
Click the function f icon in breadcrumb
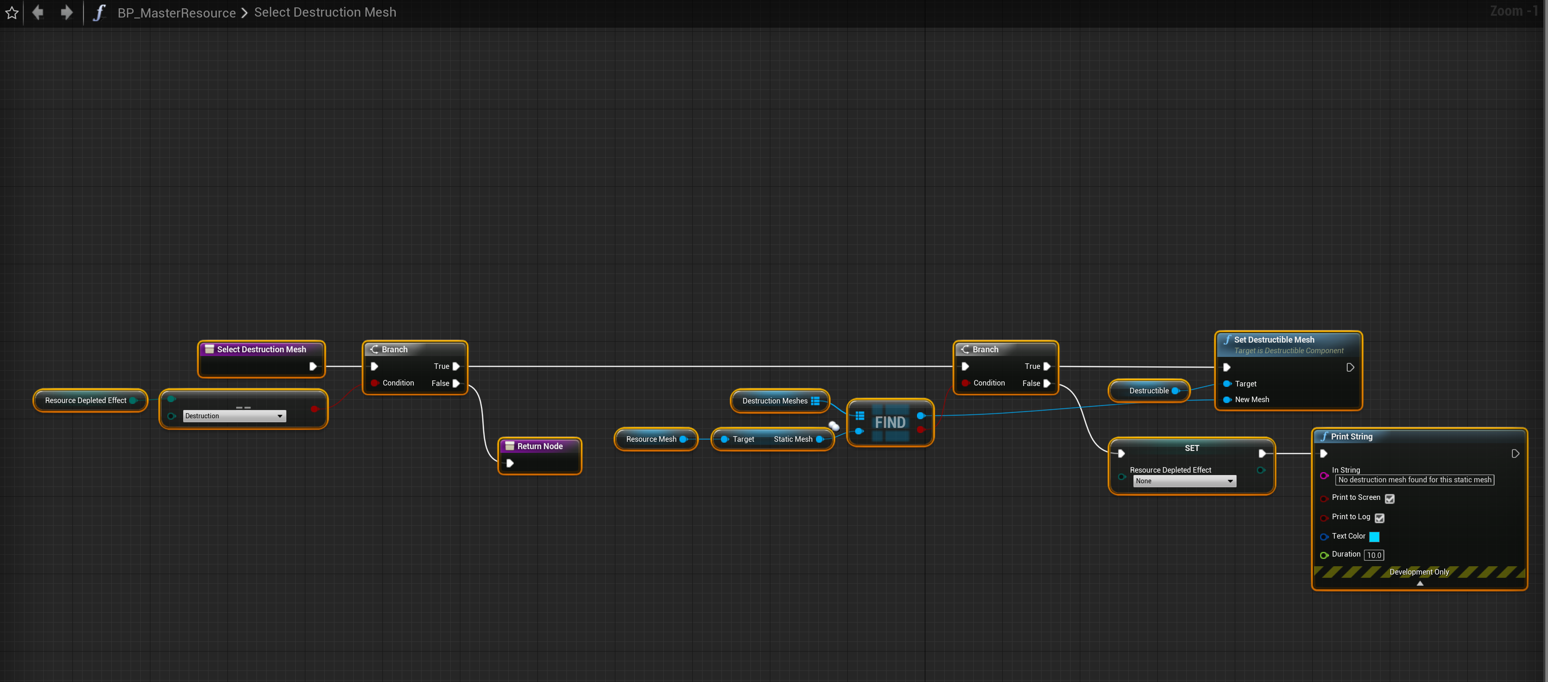click(x=99, y=12)
